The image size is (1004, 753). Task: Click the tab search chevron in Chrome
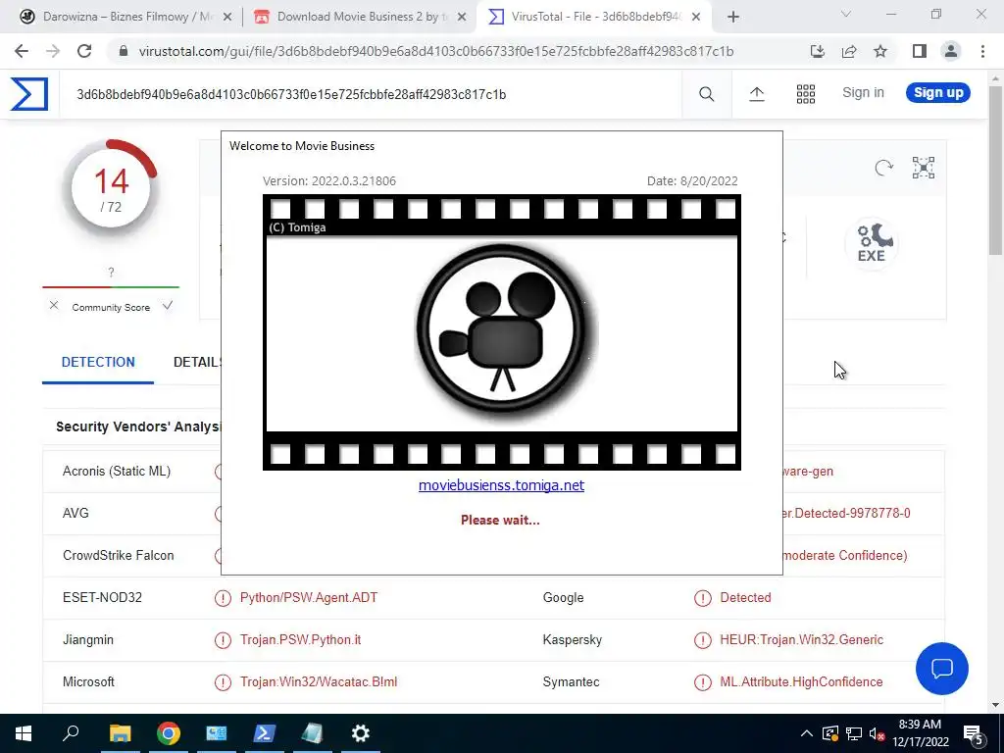click(x=846, y=14)
